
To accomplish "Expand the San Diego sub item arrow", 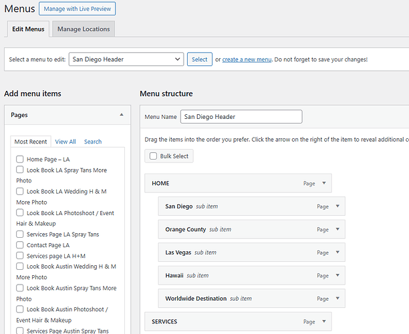I will point(337,206).
